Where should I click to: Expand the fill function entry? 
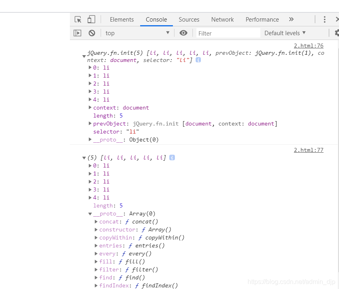coord(96,261)
